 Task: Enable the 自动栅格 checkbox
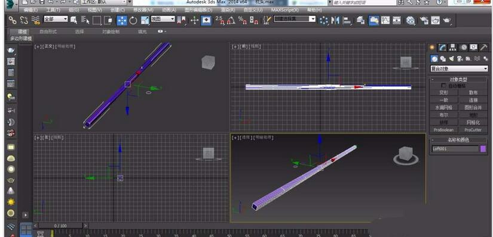tap(443, 85)
